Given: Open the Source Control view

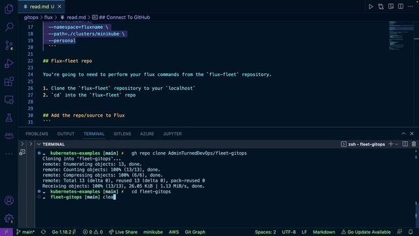Looking at the screenshot, I should pos(9,45).
